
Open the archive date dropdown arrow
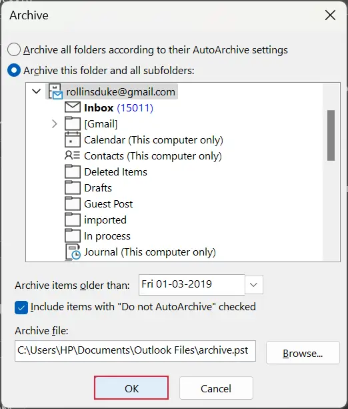pos(253,285)
